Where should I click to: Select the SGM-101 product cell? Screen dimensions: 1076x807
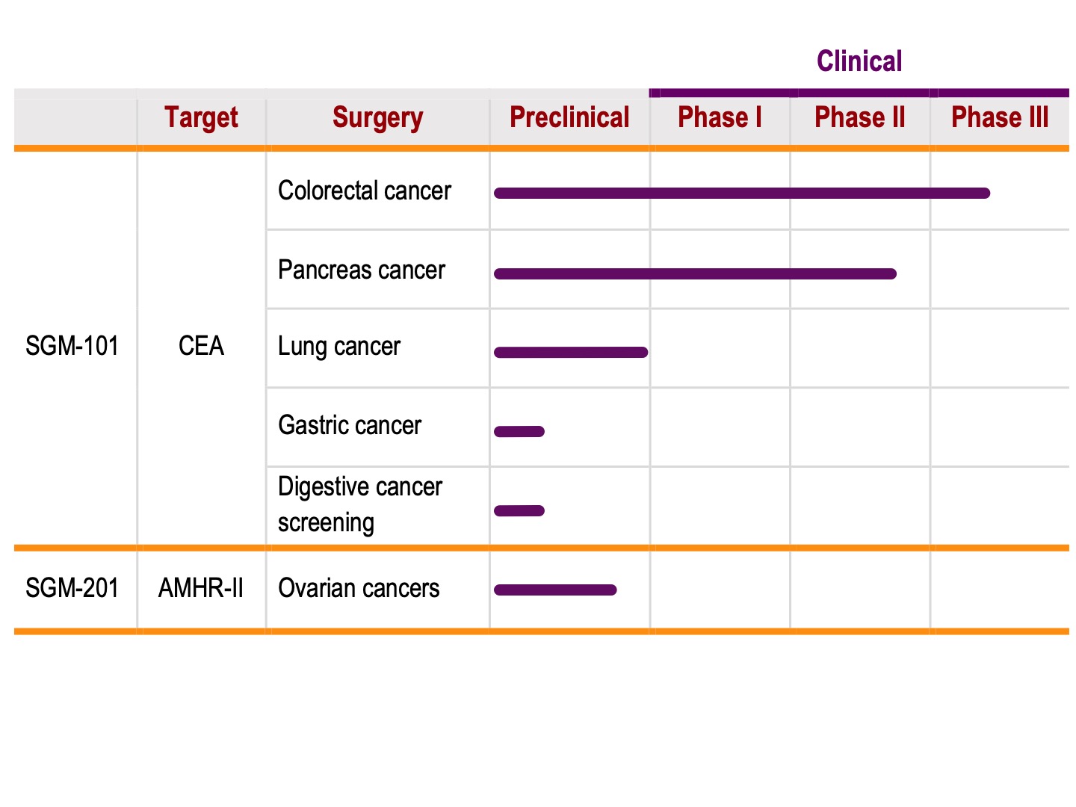click(x=72, y=346)
